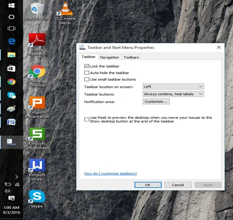Switch to the Toolbars tab

click(131, 57)
